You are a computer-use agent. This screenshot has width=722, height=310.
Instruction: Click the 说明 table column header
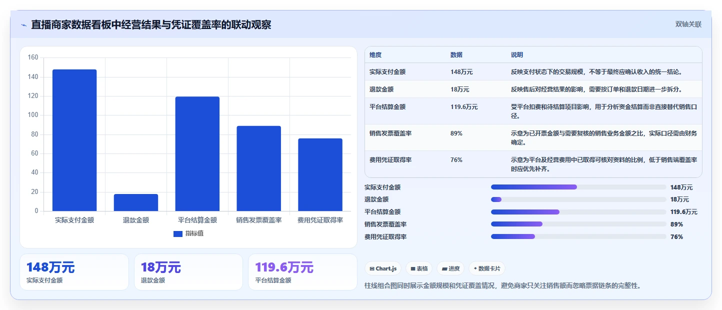517,55
